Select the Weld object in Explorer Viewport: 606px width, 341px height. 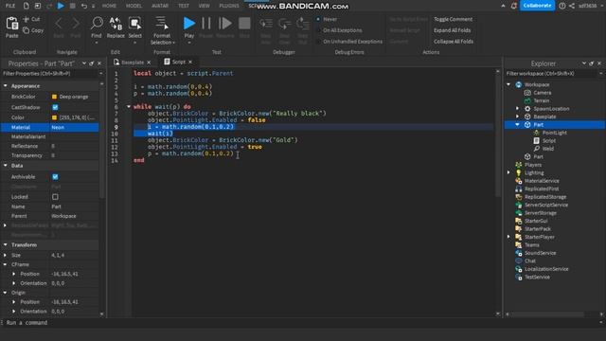pyautogui.click(x=547, y=149)
